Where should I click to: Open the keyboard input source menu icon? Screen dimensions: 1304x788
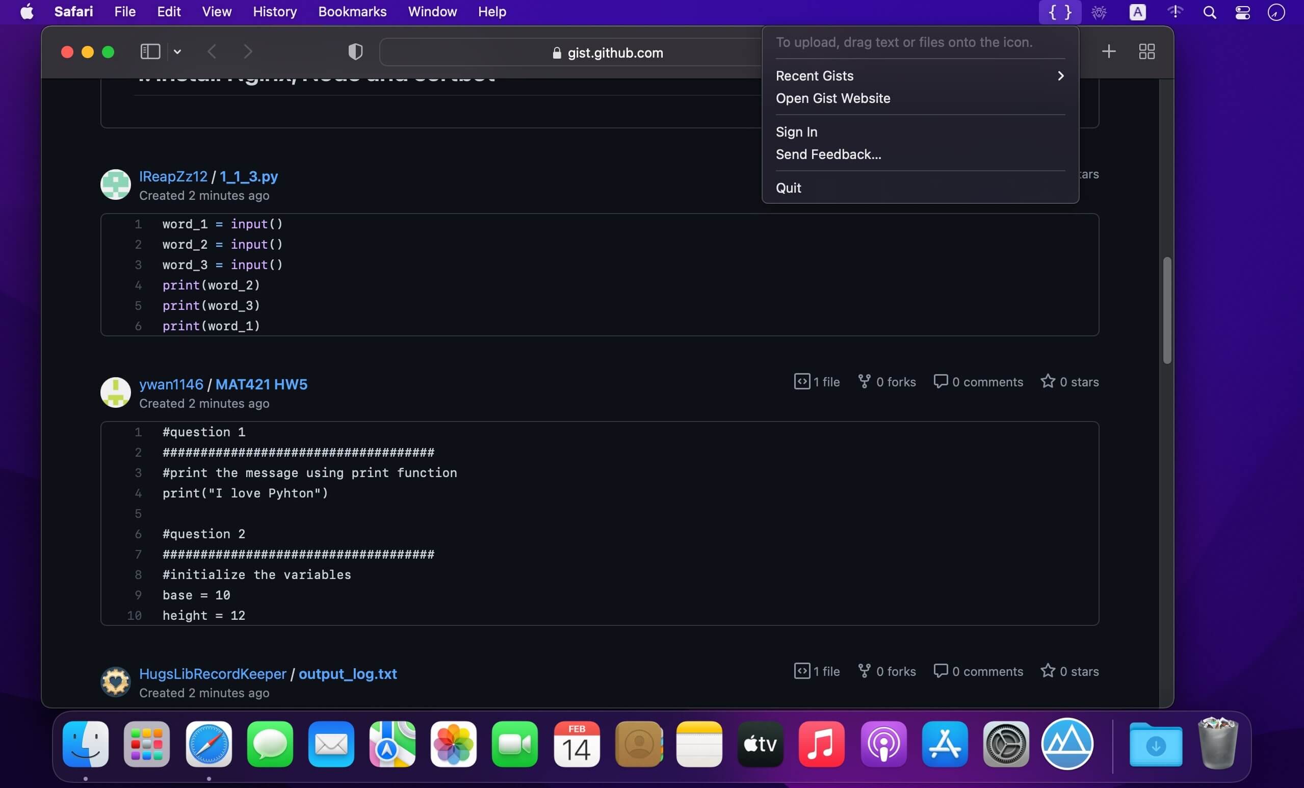point(1137,12)
